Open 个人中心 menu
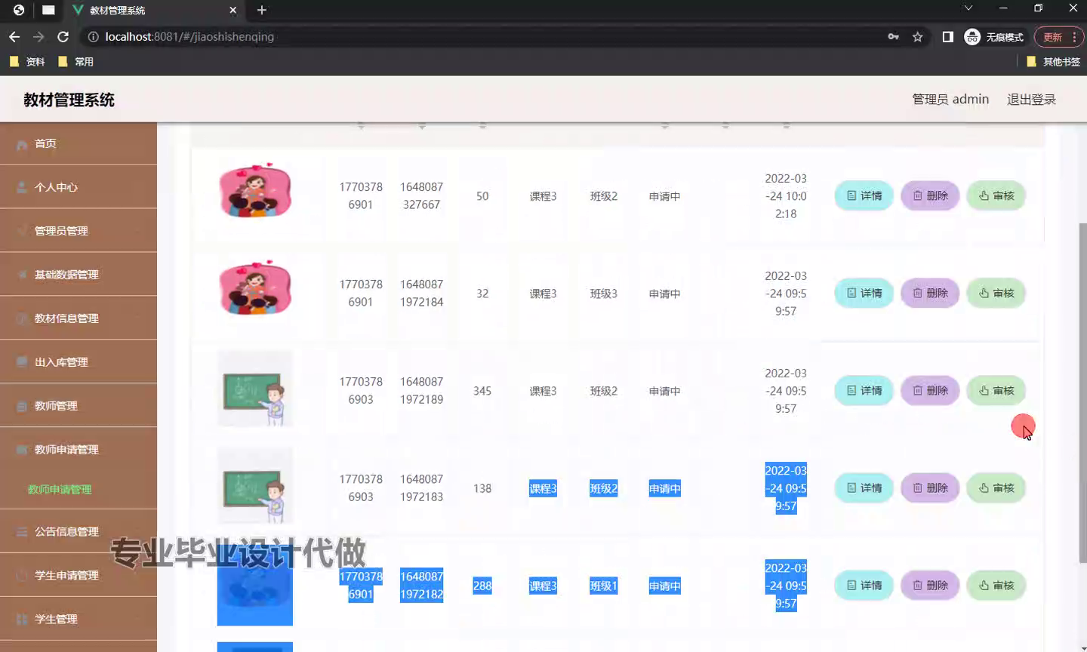This screenshot has height=652, width=1087. point(79,187)
